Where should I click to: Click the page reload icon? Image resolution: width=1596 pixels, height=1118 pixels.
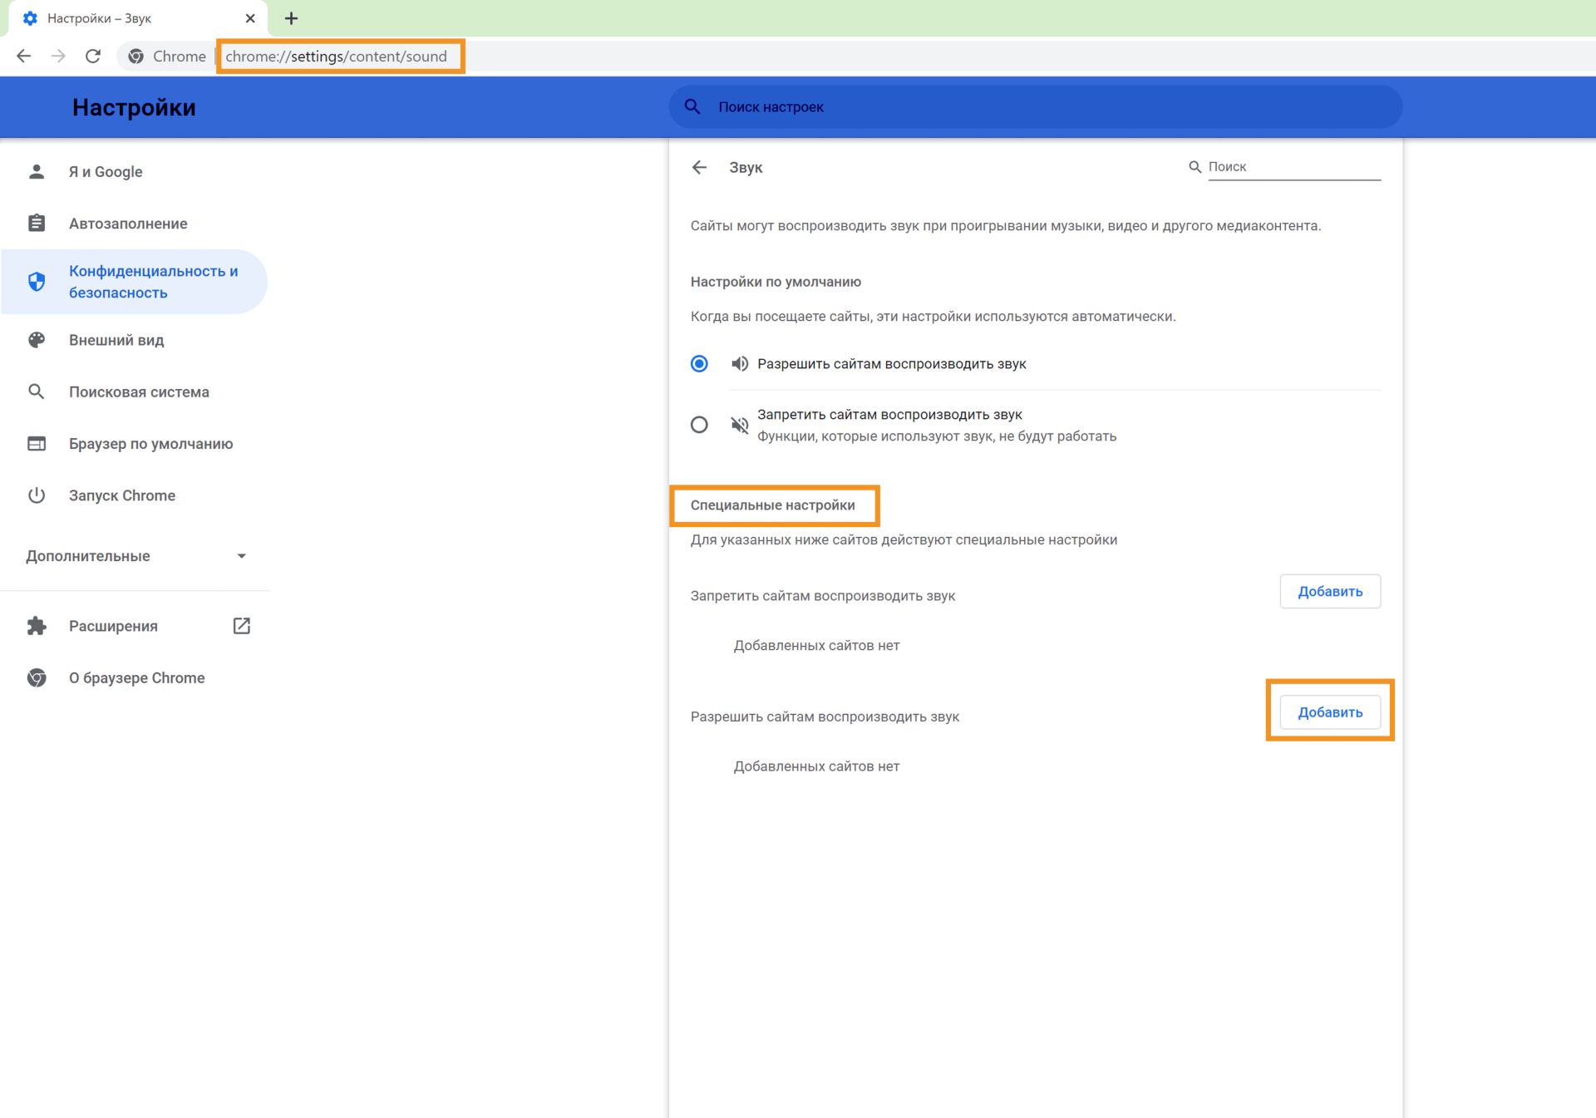coord(93,56)
